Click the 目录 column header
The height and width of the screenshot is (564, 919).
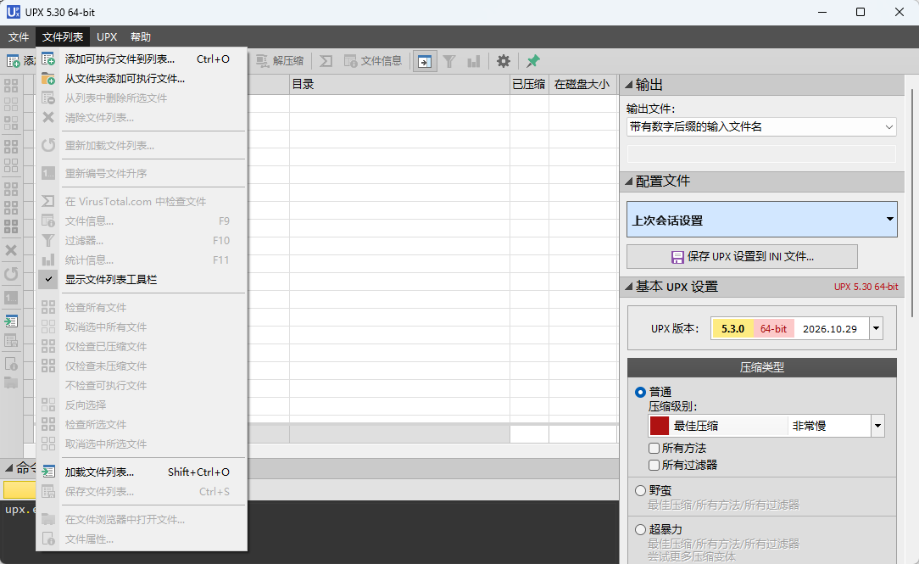[399, 85]
